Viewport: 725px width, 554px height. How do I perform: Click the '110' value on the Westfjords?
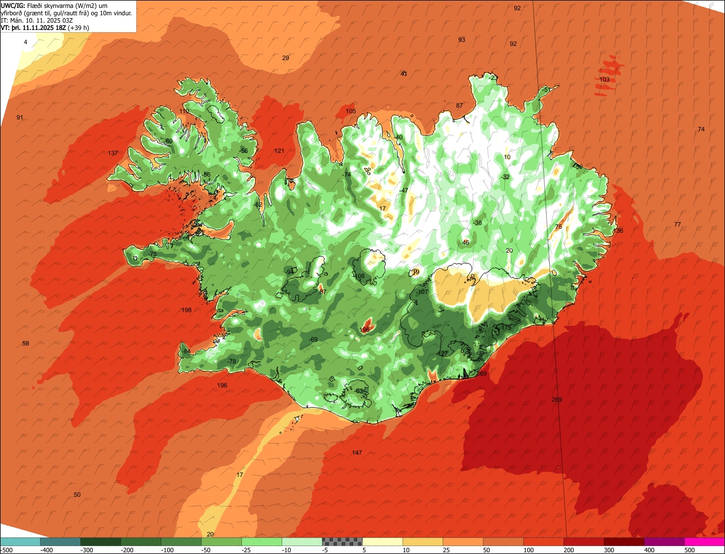pyautogui.click(x=184, y=111)
